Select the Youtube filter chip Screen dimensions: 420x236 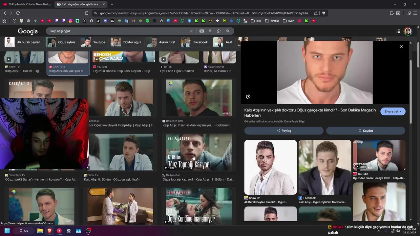click(94, 42)
